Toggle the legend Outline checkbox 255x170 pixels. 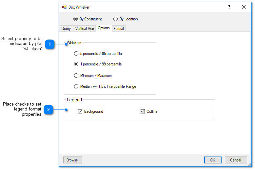click(x=143, y=111)
